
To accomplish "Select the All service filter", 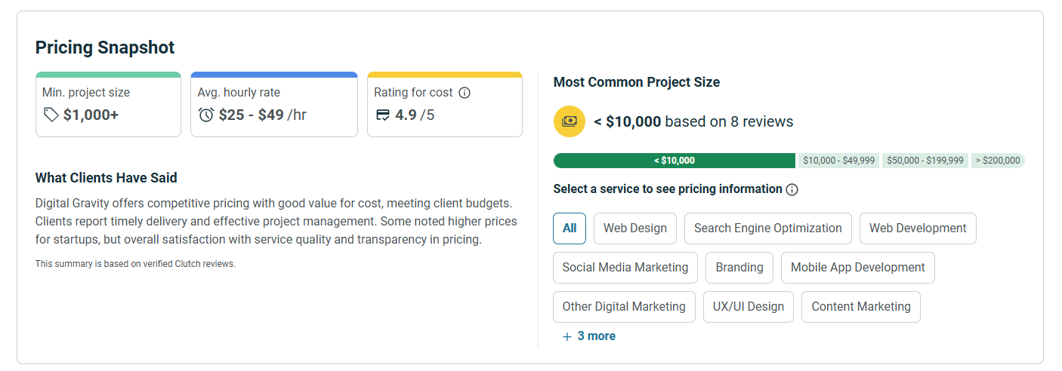I will point(570,228).
